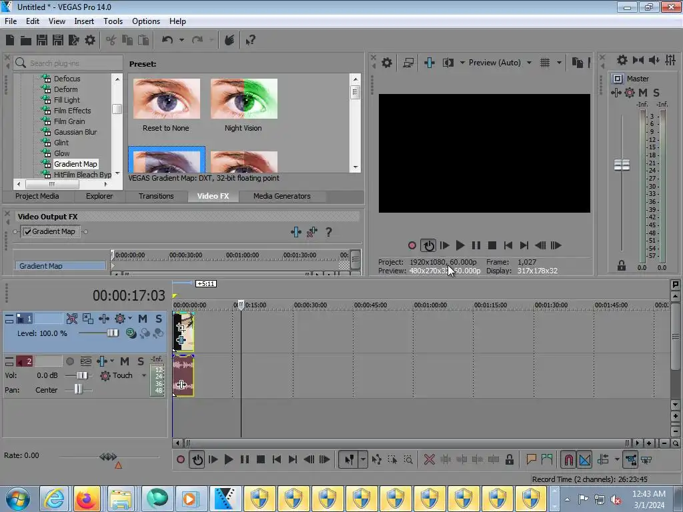Click the Plug-In Chain icon in Video Output FX

pyautogui.click(x=295, y=232)
